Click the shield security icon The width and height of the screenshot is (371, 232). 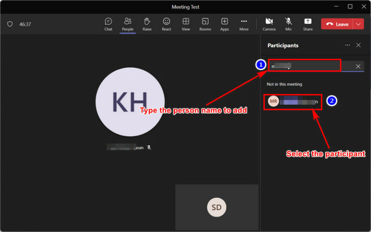[x=10, y=24]
